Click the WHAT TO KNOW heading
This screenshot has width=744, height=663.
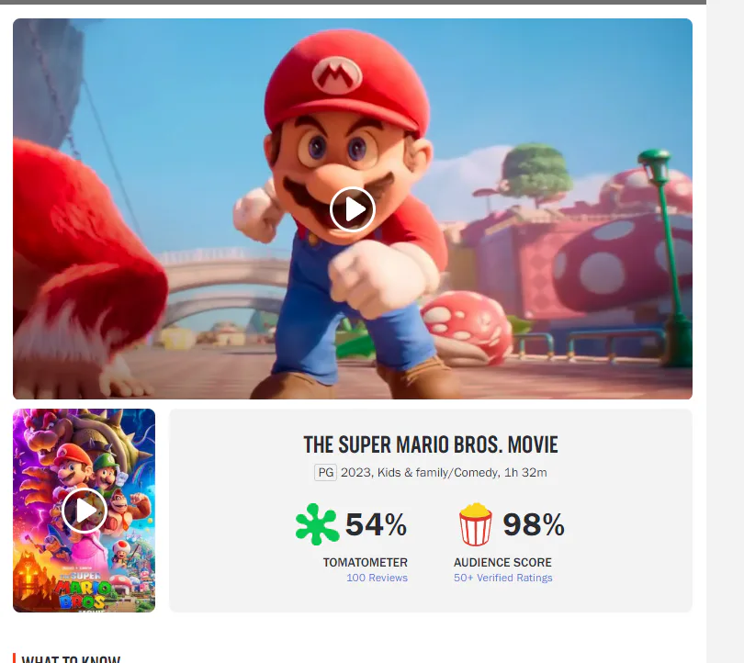(x=71, y=657)
